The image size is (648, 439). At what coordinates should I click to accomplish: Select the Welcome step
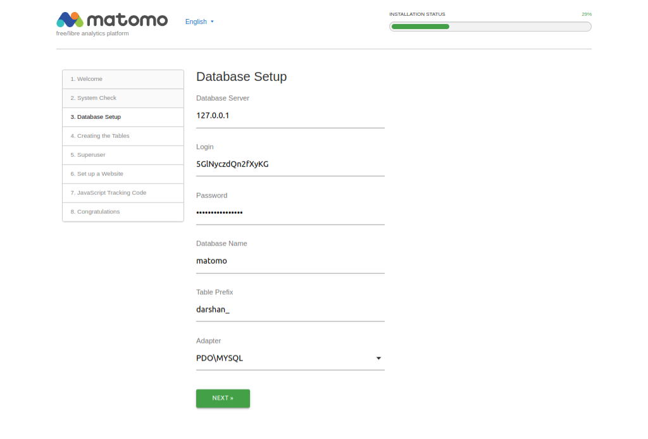(x=123, y=79)
